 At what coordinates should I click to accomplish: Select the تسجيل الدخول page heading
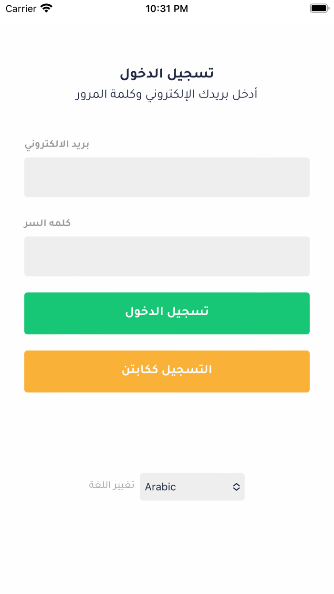(167, 73)
